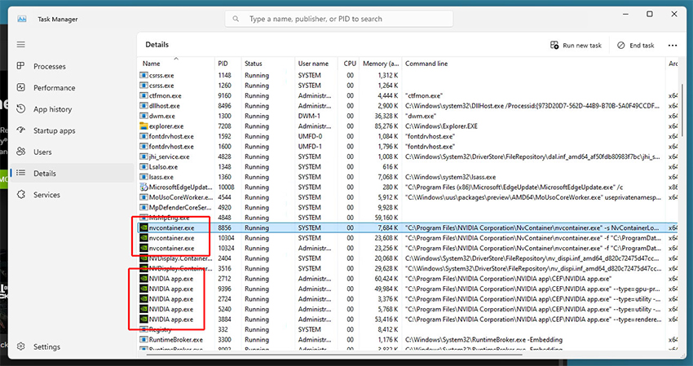Select the csrss.exe row with PID 1260
This screenshot has height=366, width=693.
[x=408, y=86]
